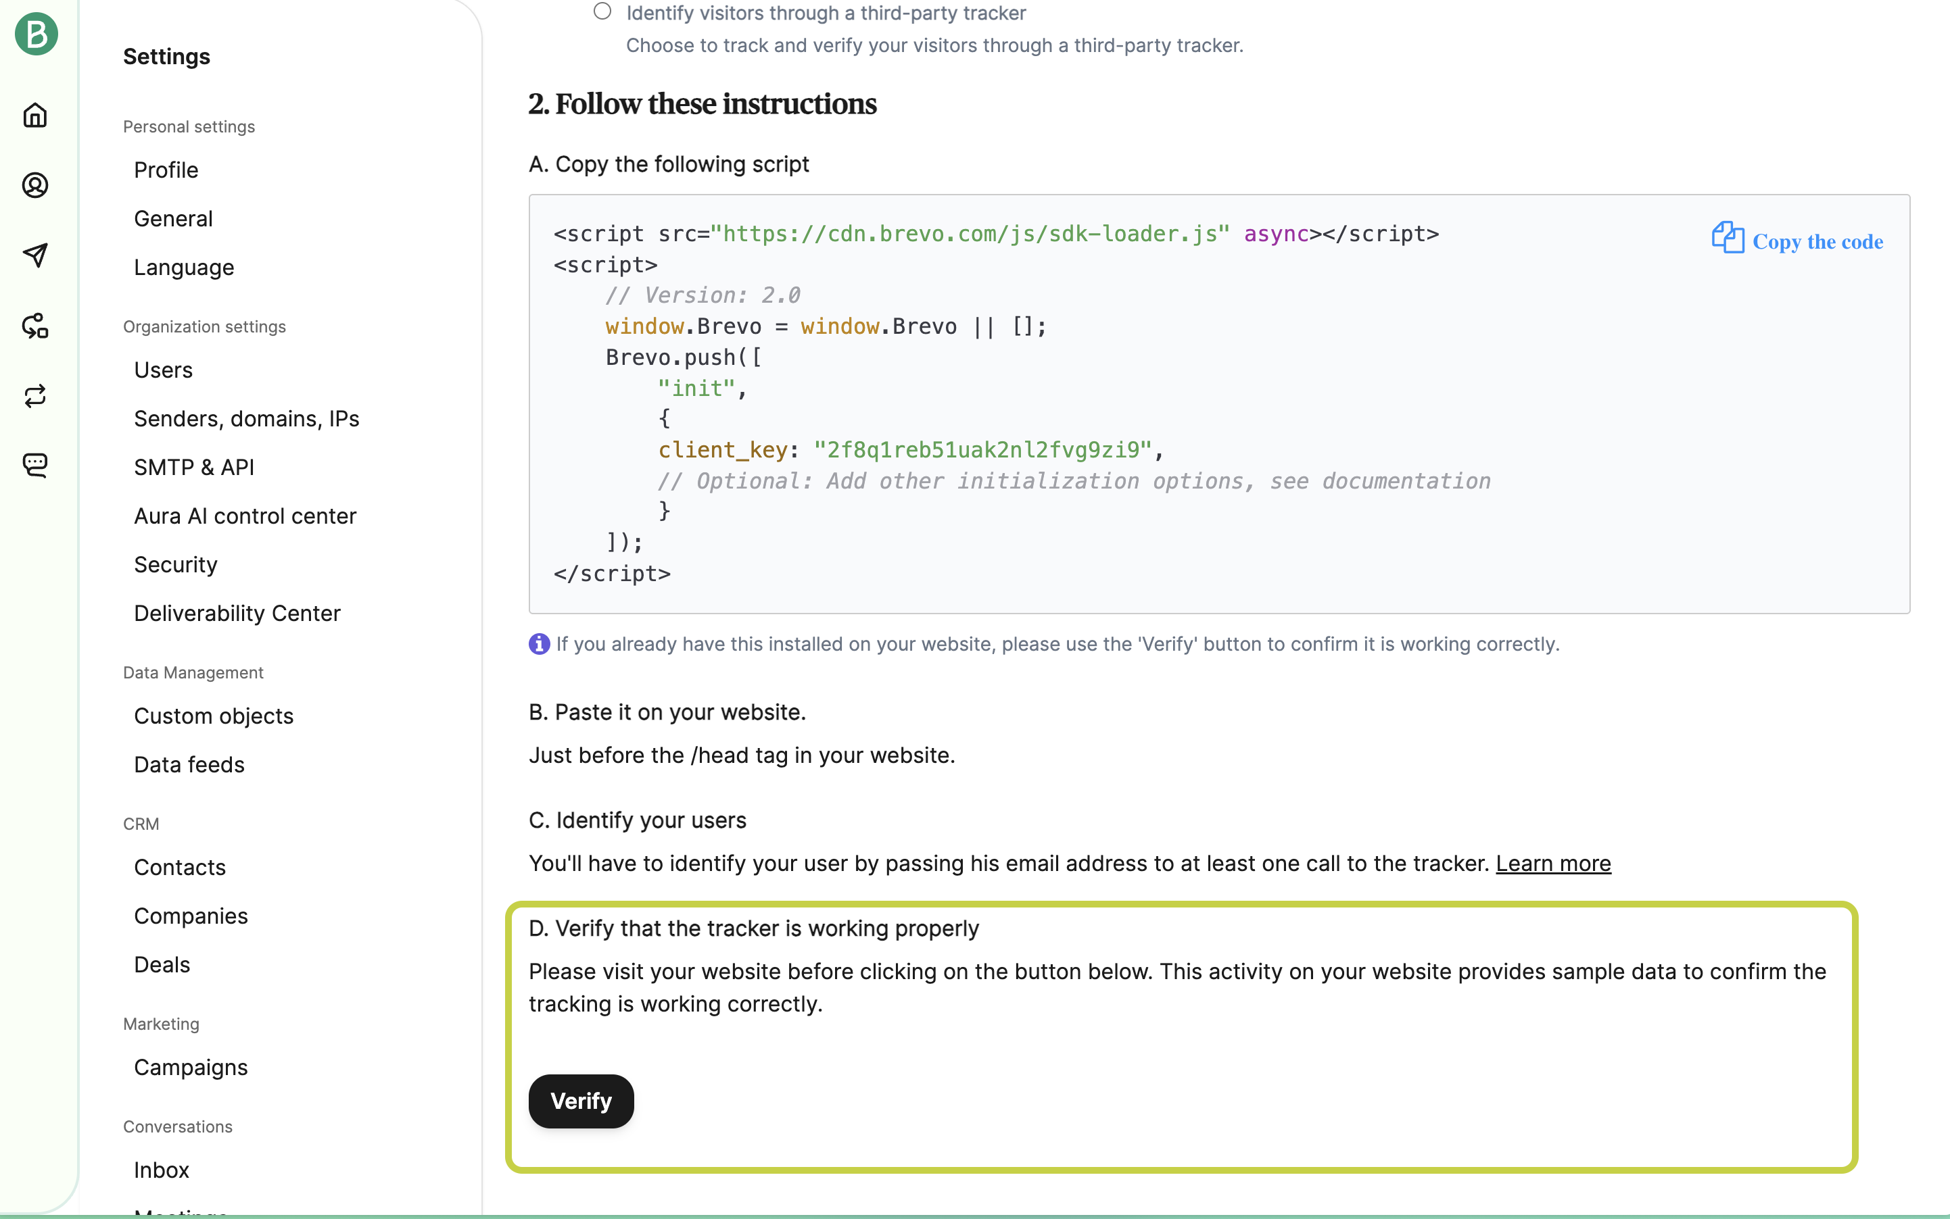Select Identify visitors through third-party tracker radio
Screen dimensions: 1950x1219
(602, 11)
